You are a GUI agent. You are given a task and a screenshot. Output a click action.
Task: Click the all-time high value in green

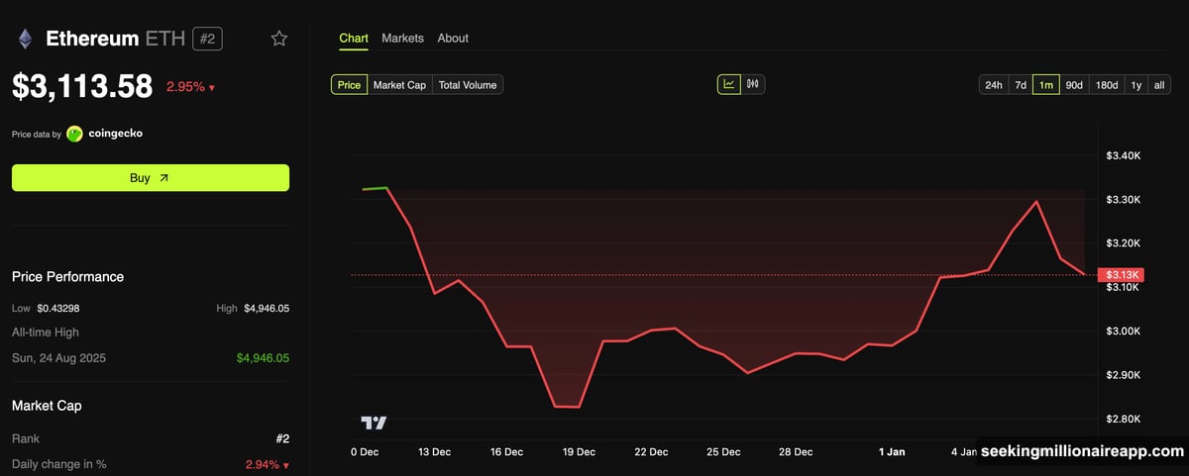click(x=263, y=357)
